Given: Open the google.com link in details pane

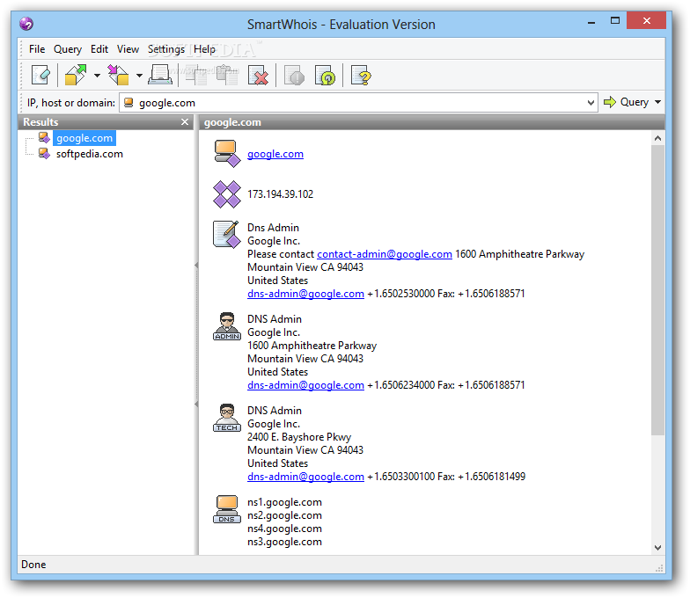Looking at the screenshot, I should coord(275,154).
